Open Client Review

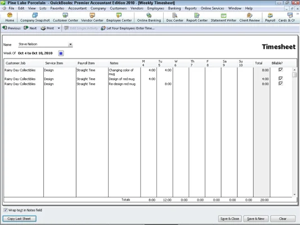(x=249, y=17)
